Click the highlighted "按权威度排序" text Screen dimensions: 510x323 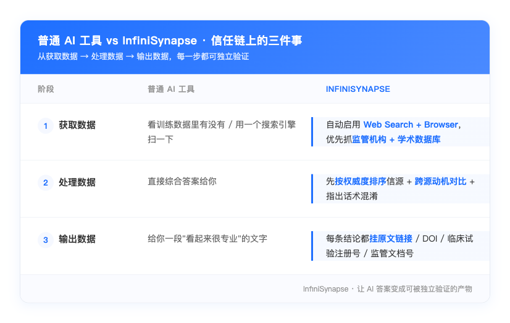[361, 181]
